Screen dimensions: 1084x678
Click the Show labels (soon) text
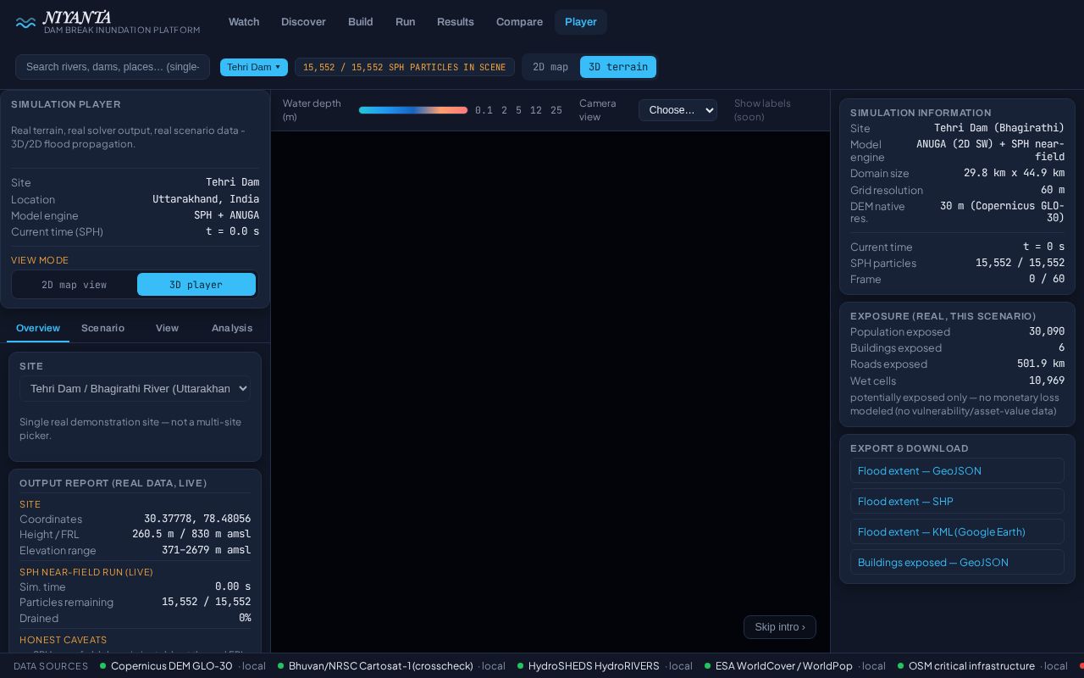click(x=762, y=110)
